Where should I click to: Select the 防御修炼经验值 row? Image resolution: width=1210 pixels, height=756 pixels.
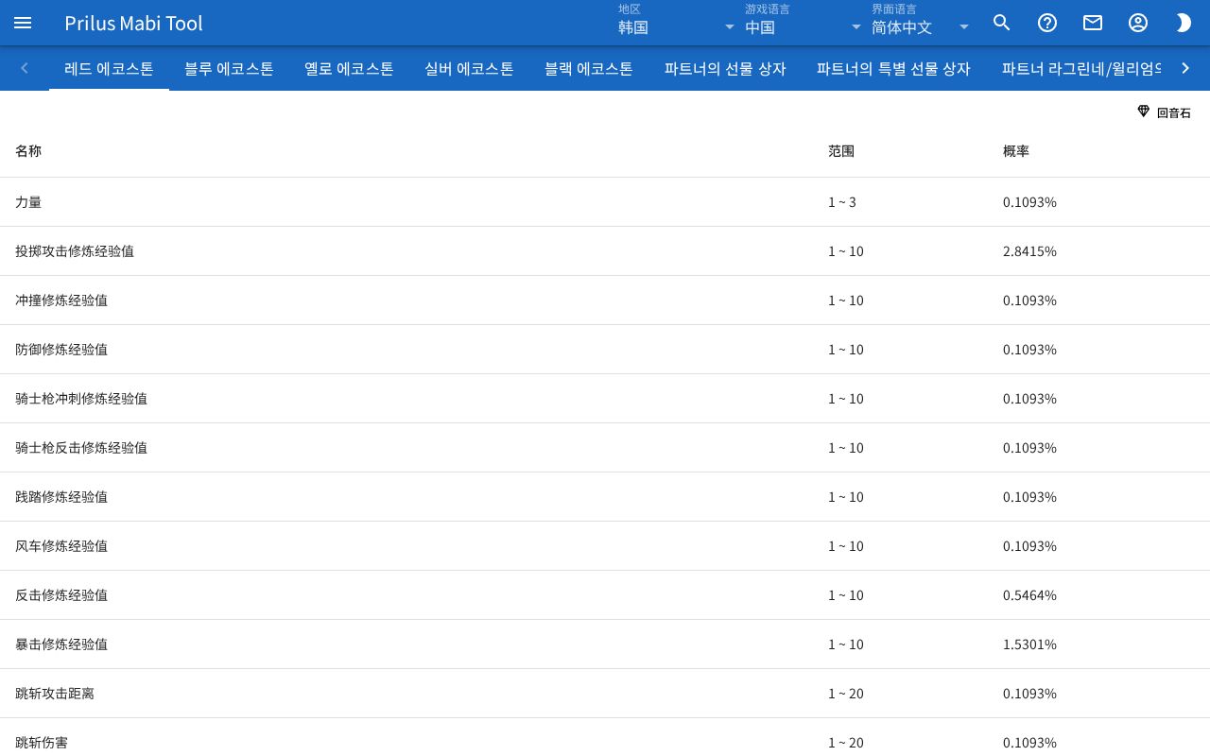point(605,350)
